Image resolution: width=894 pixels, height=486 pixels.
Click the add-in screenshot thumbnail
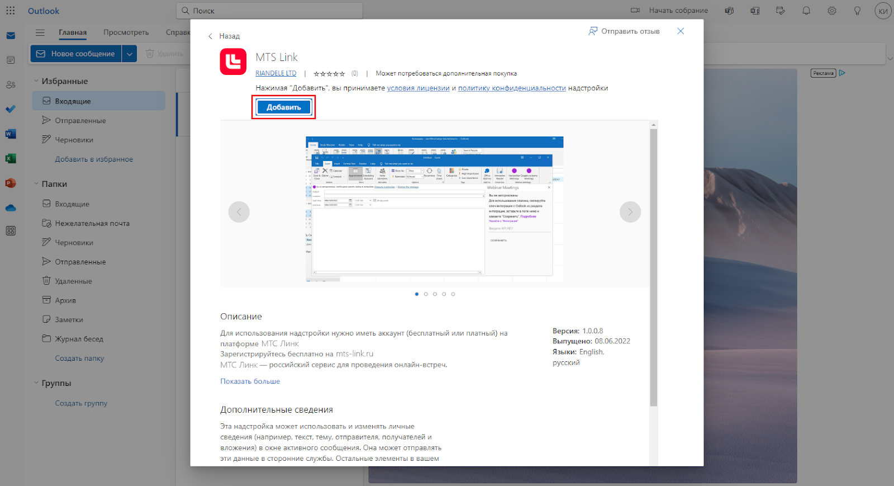(435, 209)
